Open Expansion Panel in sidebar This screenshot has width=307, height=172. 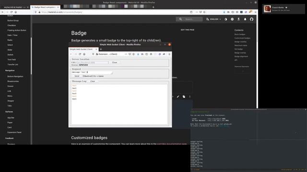pos(14,132)
